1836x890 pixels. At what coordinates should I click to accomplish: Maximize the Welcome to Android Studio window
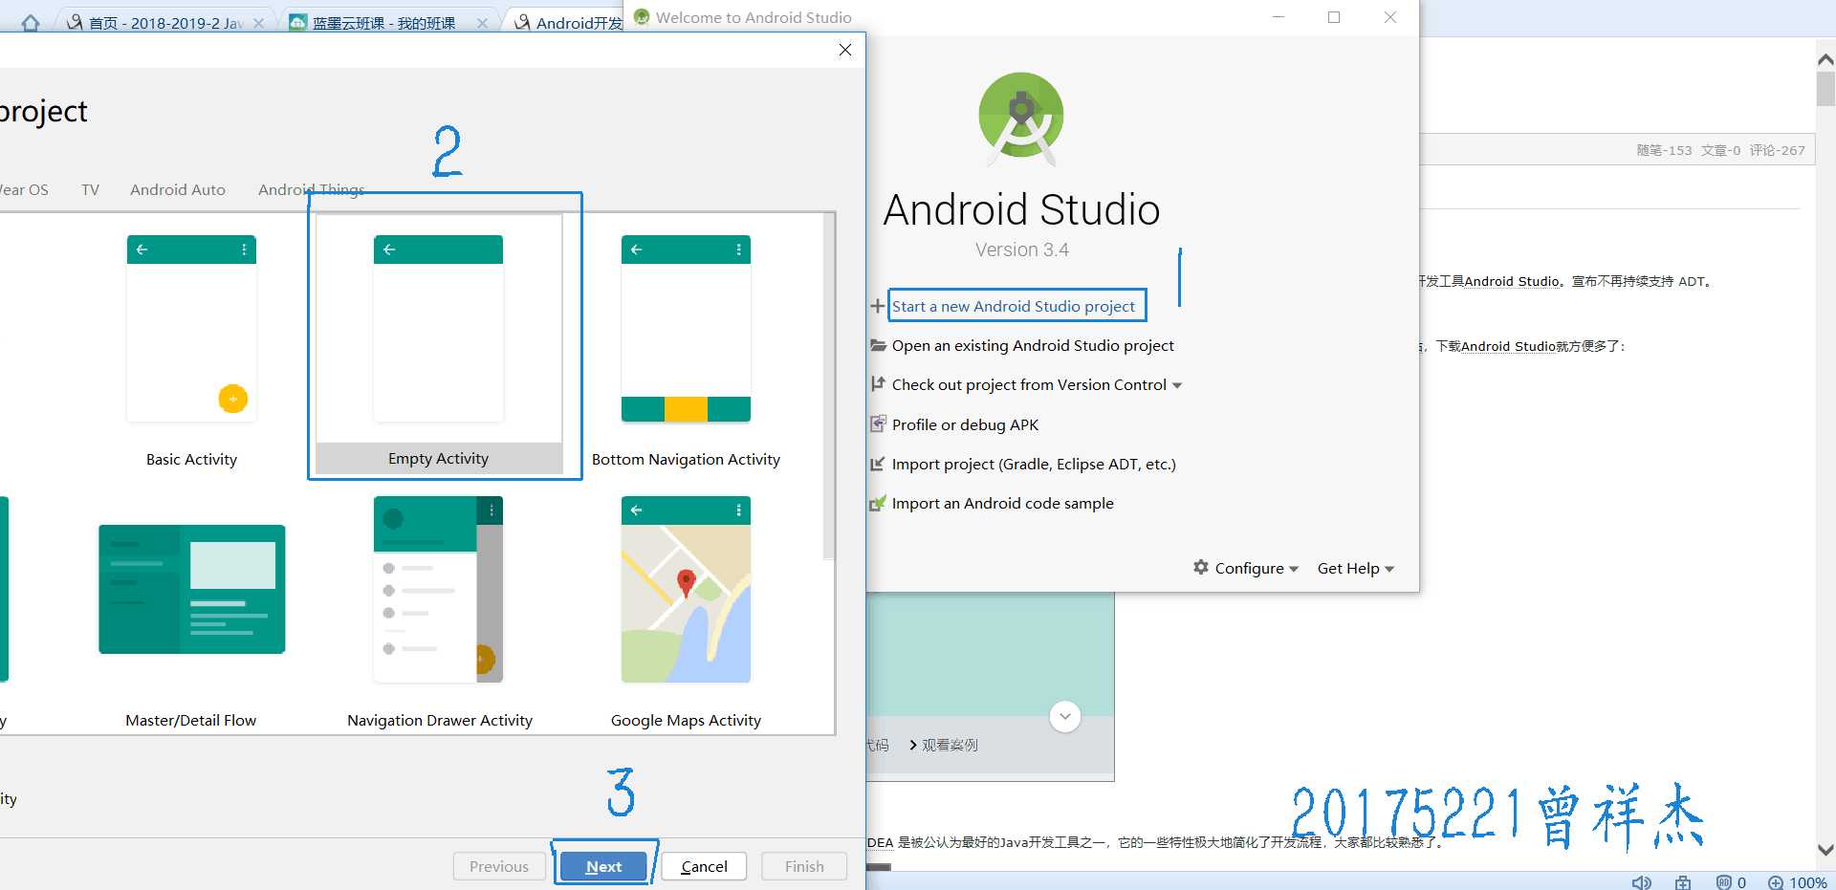click(1334, 17)
